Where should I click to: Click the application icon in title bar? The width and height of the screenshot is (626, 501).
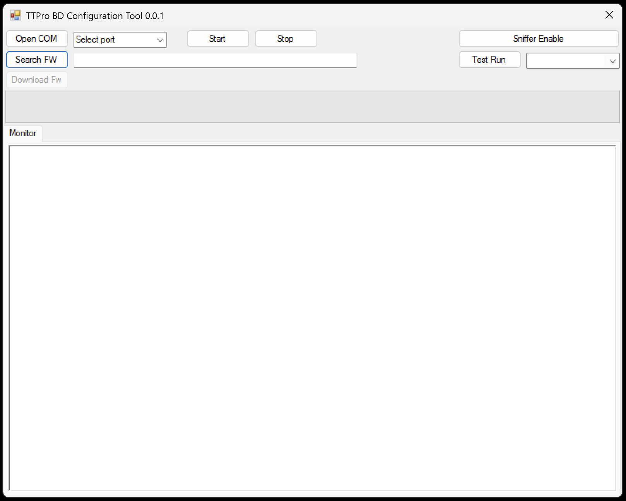[15, 15]
